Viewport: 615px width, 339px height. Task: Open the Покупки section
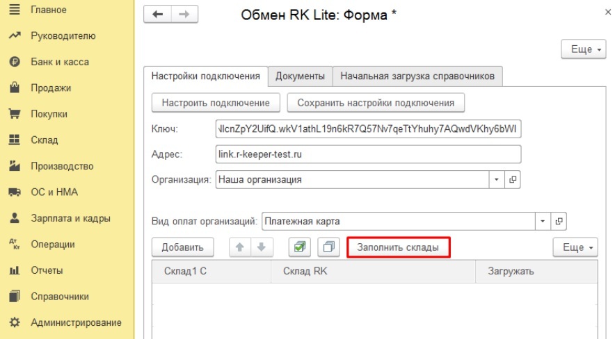(x=49, y=114)
